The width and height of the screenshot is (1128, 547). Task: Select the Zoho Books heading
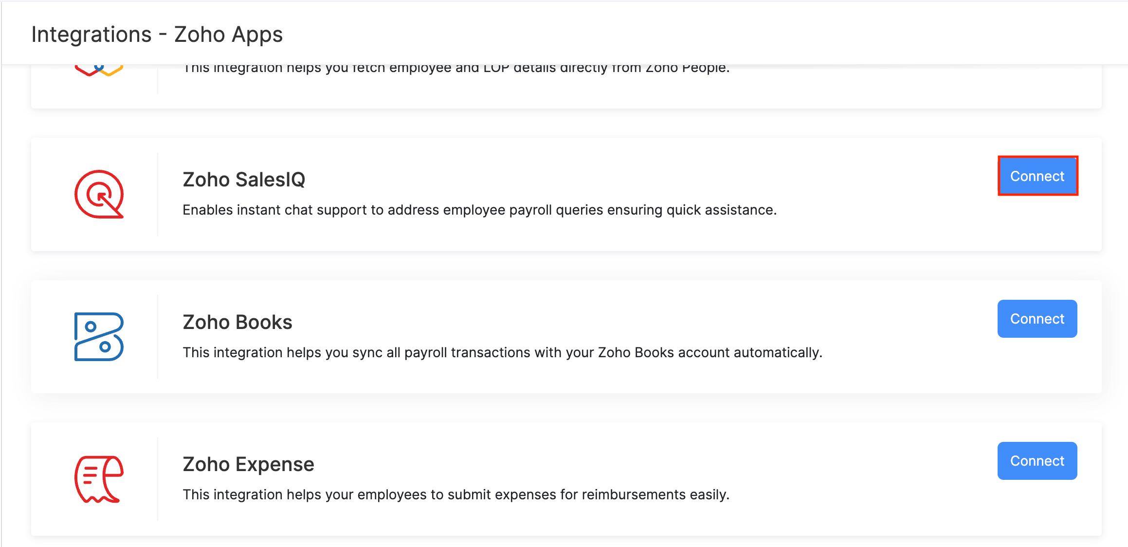(x=237, y=322)
